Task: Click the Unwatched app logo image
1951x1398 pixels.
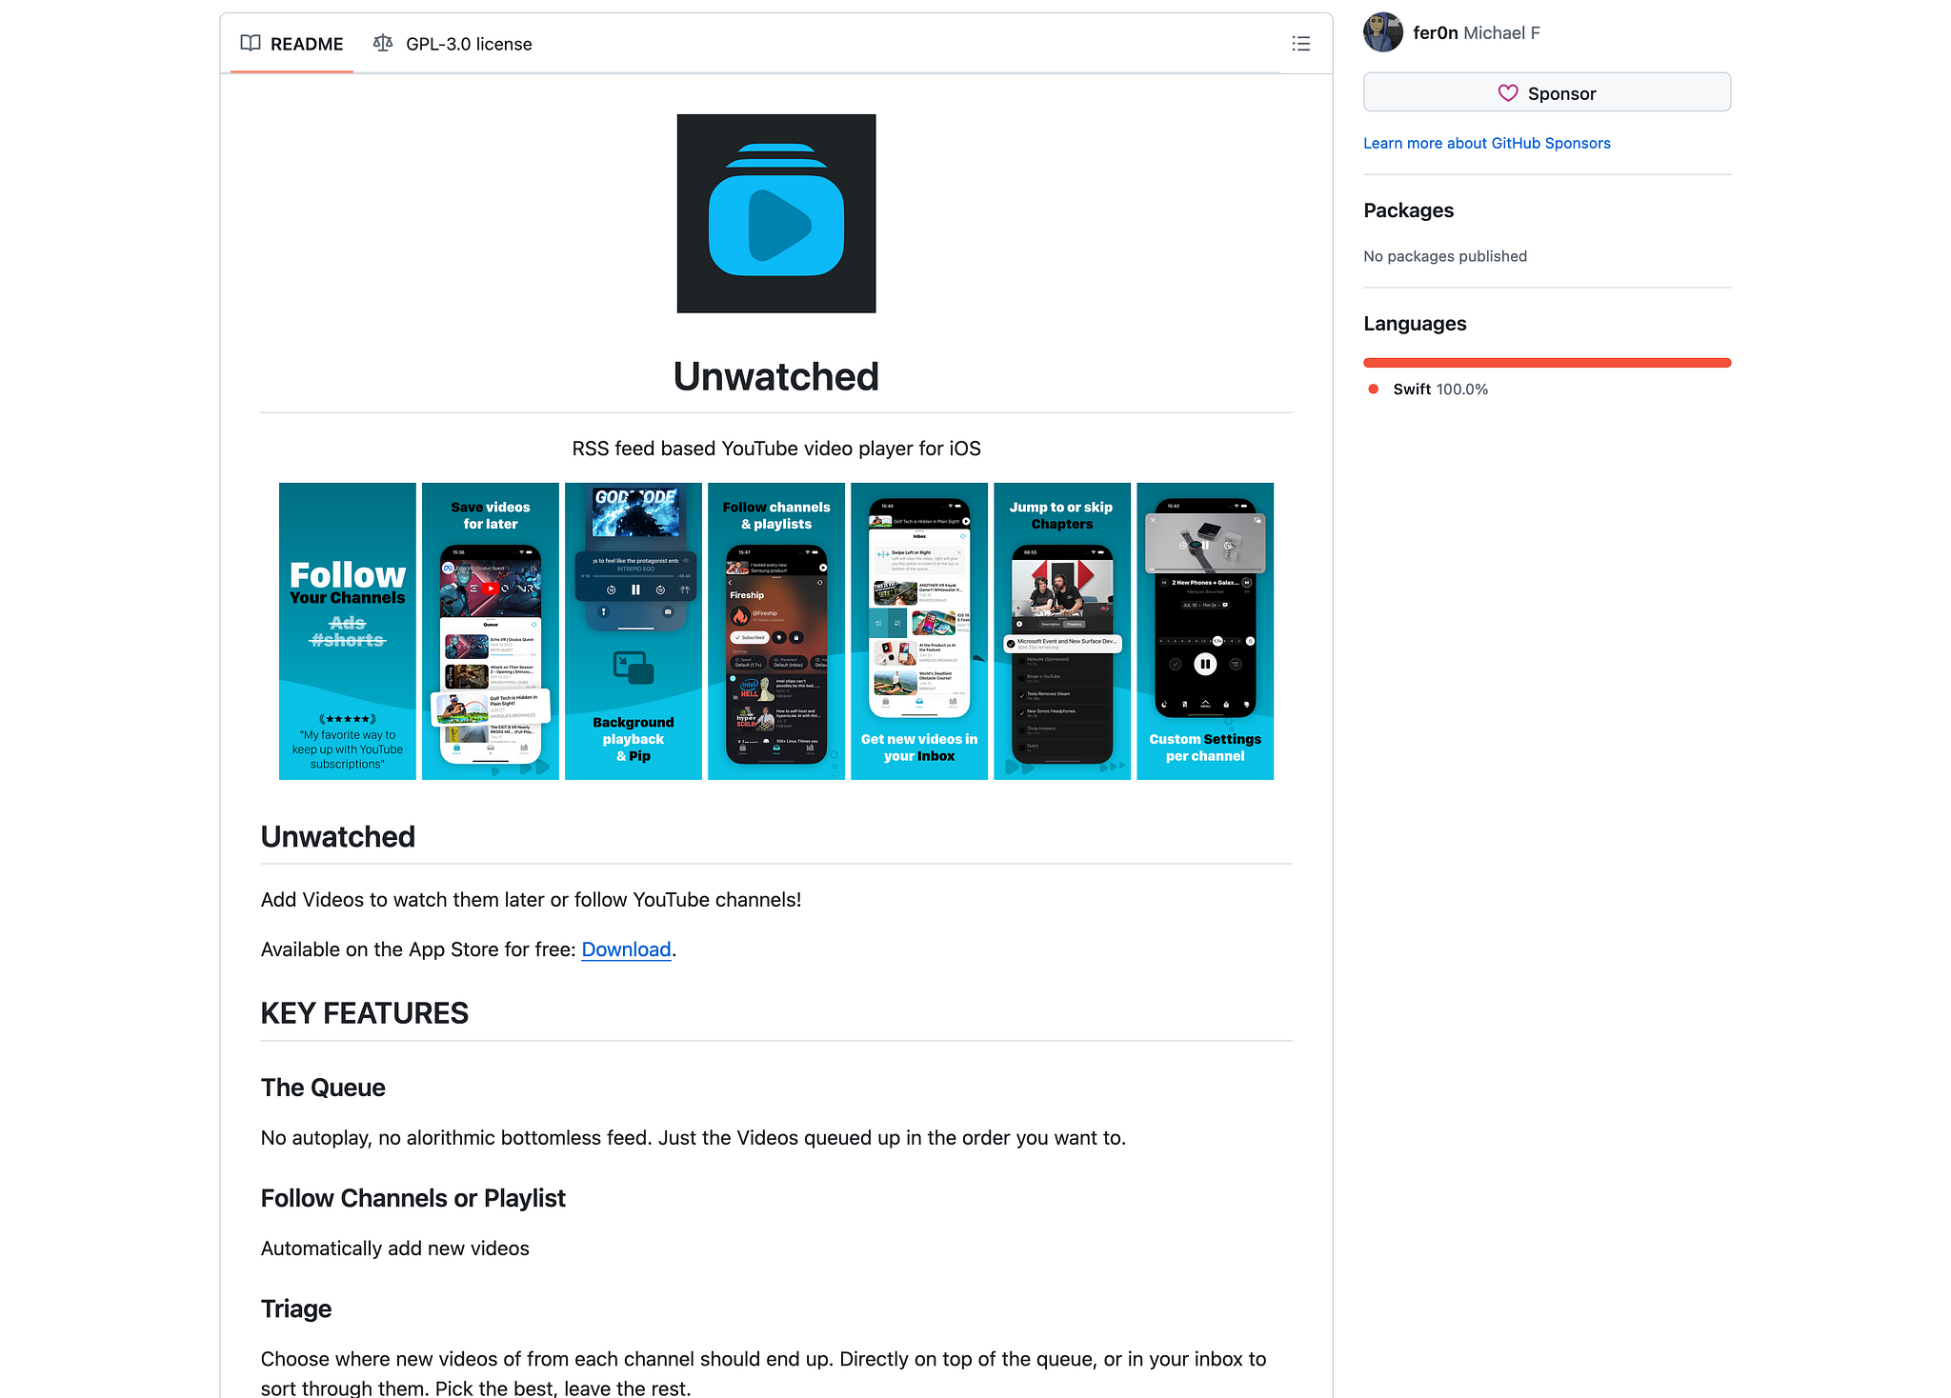Action: pos(776,213)
